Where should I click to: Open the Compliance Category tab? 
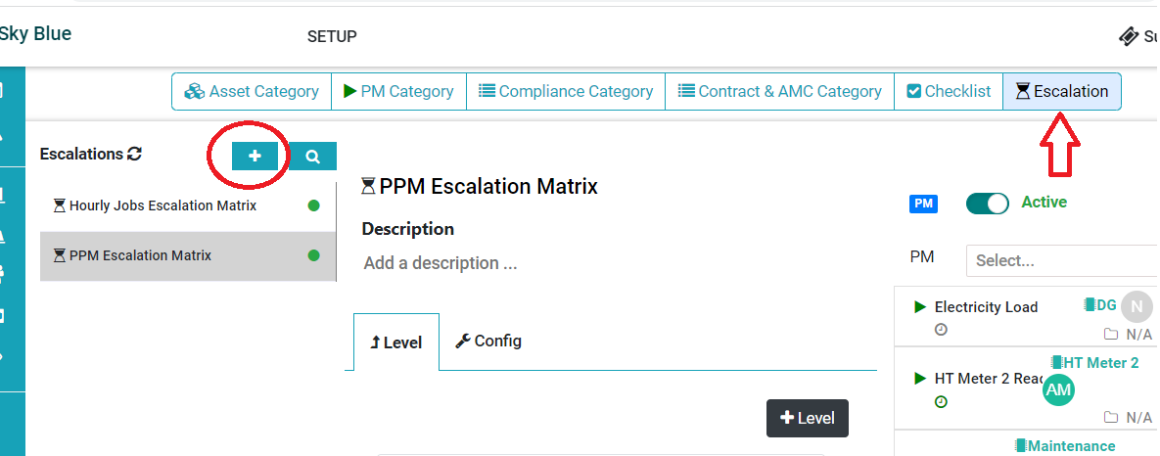pyautogui.click(x=566, y=91)
